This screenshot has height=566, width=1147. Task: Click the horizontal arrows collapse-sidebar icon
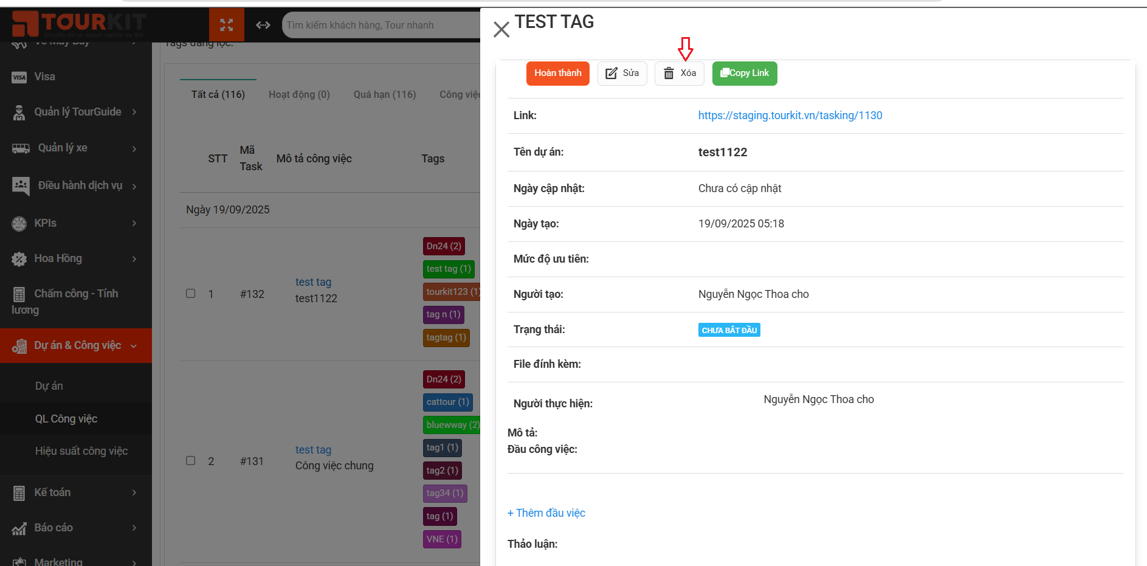[x=263, y=25]
